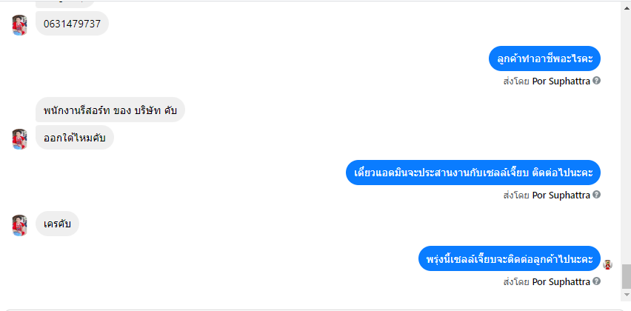Click the help icon under the 'พรุ่งนี้เซลล์เจี๊ยบ' message
631x311 pixels.
coord(596,281)
